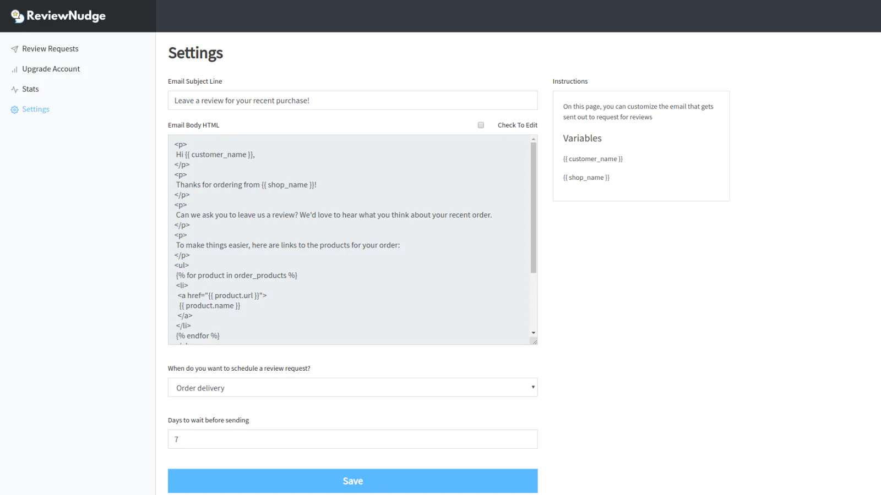The height and width of the screenshot is (495, 881).
Task: Click the bar chart Upgrade Account icon
Action: (x=14, y=69)
